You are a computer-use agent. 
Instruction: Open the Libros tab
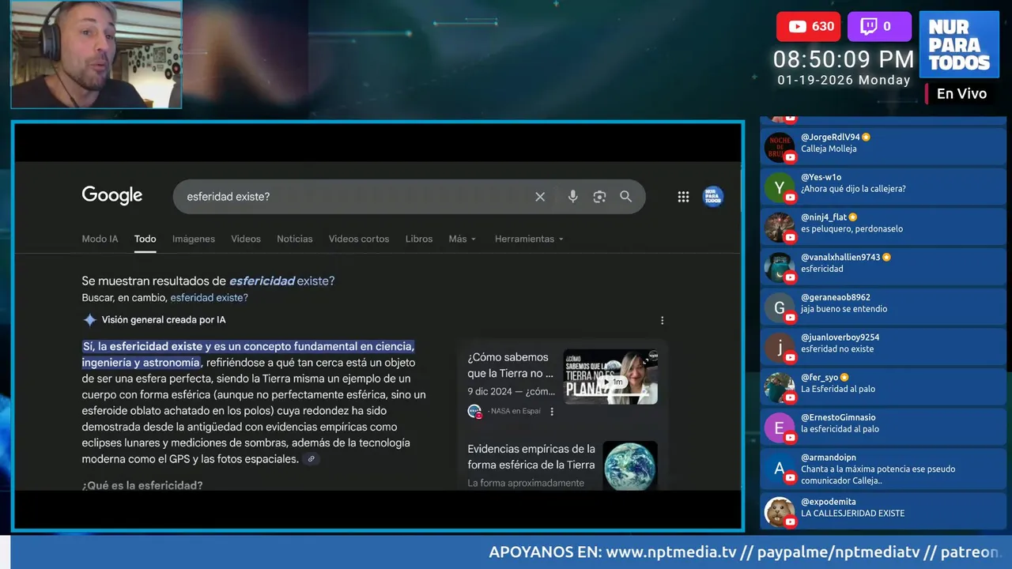pyautogui.click(x=419, y=239)
